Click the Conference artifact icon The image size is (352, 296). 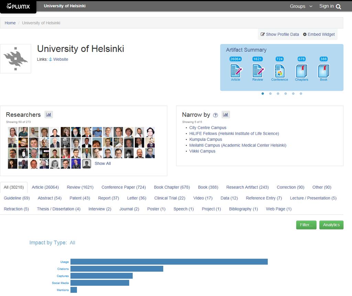coord(279,71)
